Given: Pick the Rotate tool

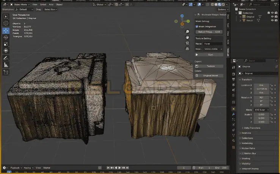Looking at the screenshot, I should tap(6, 37).
